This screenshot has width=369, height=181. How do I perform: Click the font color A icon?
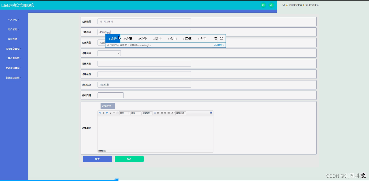(x=172, y=113)
